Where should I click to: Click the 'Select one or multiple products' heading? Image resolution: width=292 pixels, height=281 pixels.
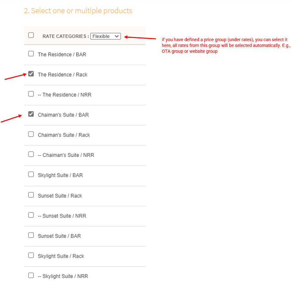(x=78, y=11)
